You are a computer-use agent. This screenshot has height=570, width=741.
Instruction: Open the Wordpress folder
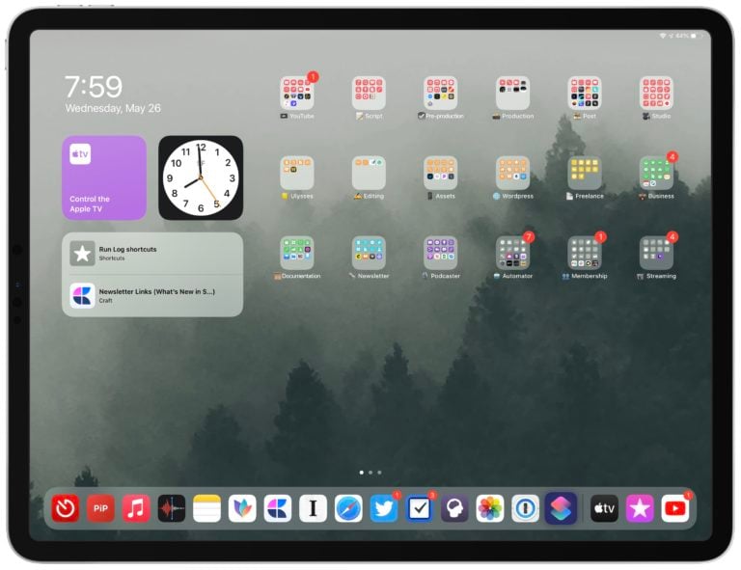pyautogui.click(x=512, y=173)
